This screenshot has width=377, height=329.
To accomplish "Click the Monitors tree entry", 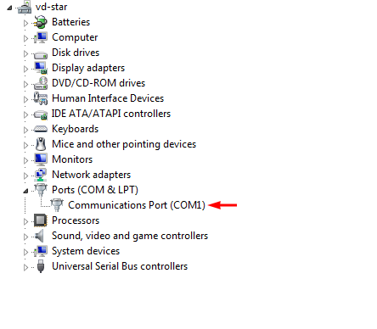I will (72, 159).
